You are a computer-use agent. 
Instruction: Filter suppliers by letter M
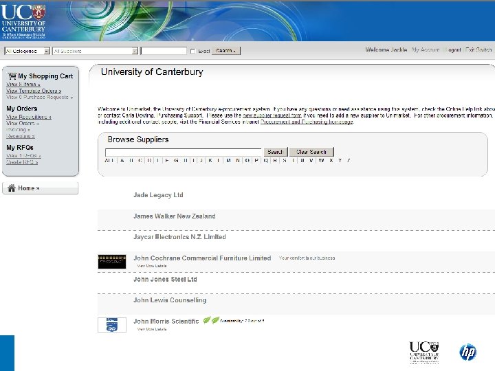[228, 160]
